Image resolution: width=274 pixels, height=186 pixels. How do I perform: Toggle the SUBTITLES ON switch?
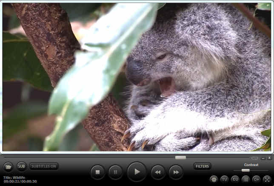tap(44, 166)
